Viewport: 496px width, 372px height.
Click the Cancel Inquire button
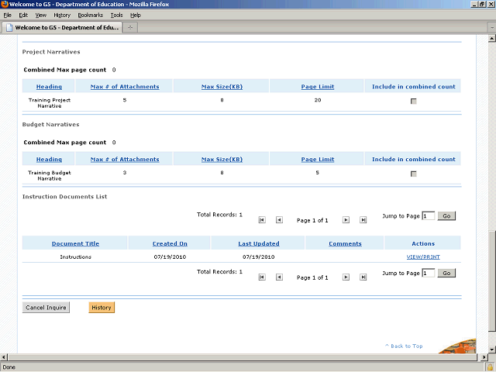tap(46, 308)
